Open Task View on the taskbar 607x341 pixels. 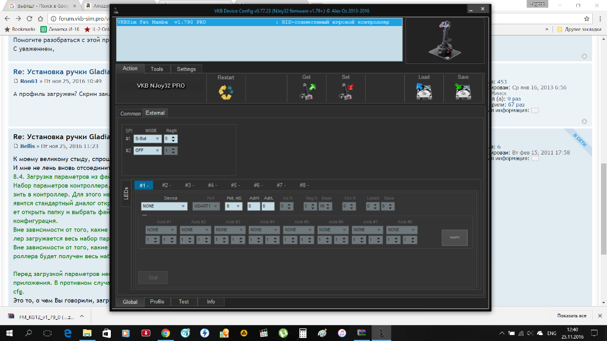[x=47, y=333]
